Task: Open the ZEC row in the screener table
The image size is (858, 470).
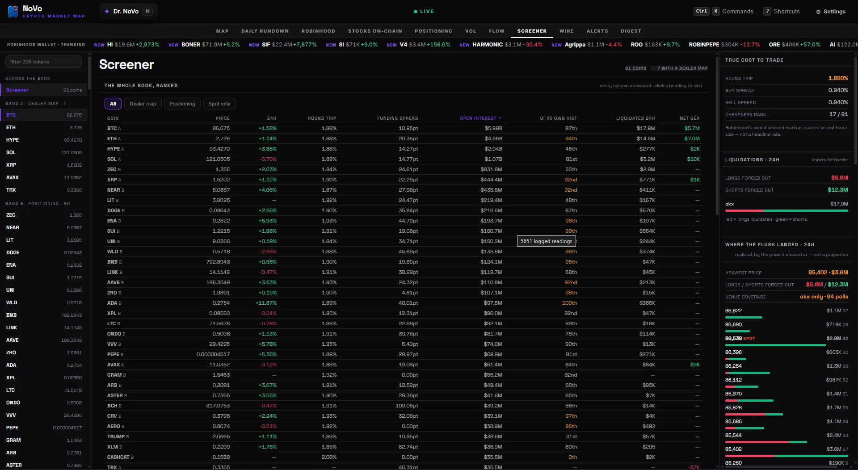Action: point(403,169)
